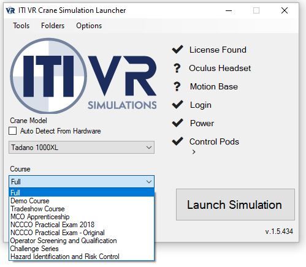Click the Crane Model label
This screenshot has height=267, width=306.
click(28, 121)
